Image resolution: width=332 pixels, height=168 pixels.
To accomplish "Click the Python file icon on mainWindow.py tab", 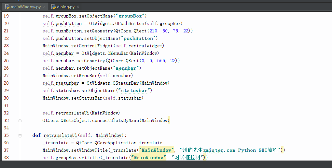I will click(x=7, y=7).
